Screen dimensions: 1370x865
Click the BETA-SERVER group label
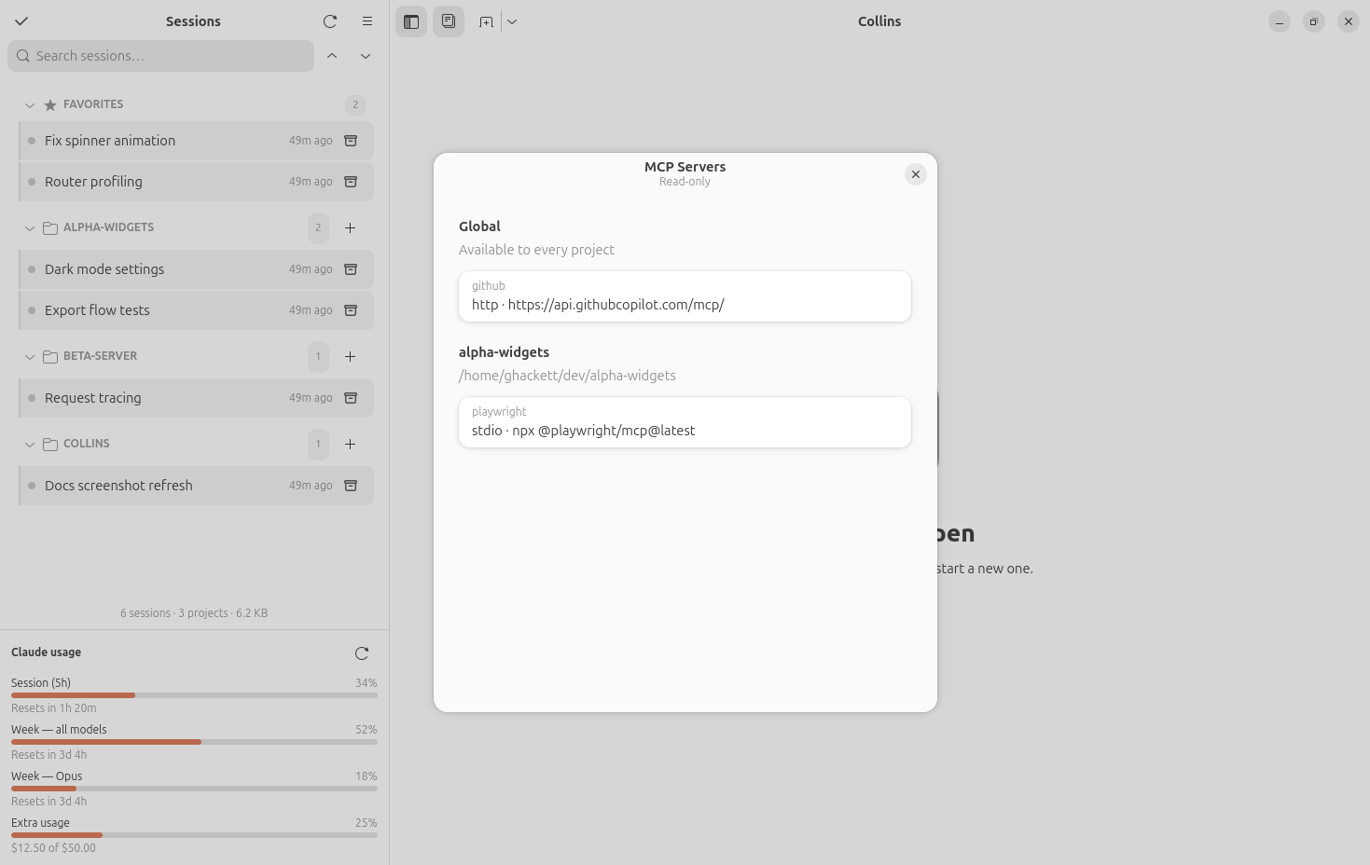[x=100, y=356]
